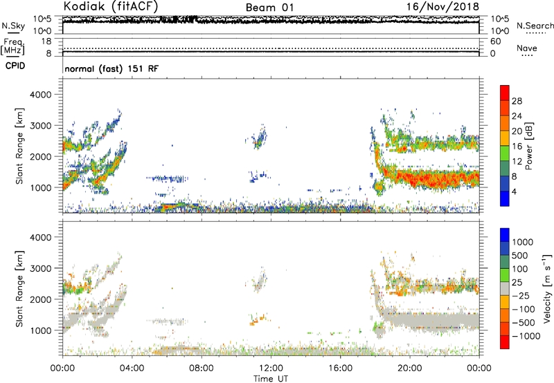Click the Time UT axis title

(271, 379)
